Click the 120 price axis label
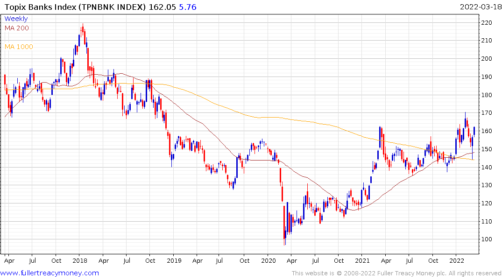 (x=487, y=203)
